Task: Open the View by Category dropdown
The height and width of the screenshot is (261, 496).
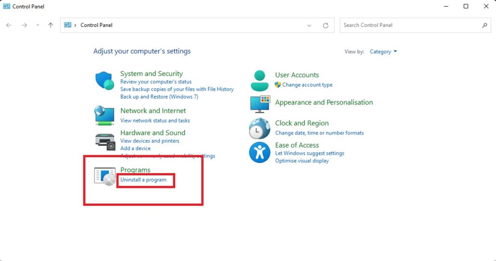Action: pyautogui.click(x=383, y=52)
